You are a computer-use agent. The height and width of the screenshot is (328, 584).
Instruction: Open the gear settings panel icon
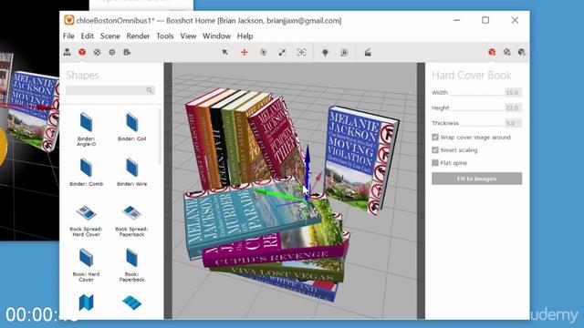tap(111, 53)
